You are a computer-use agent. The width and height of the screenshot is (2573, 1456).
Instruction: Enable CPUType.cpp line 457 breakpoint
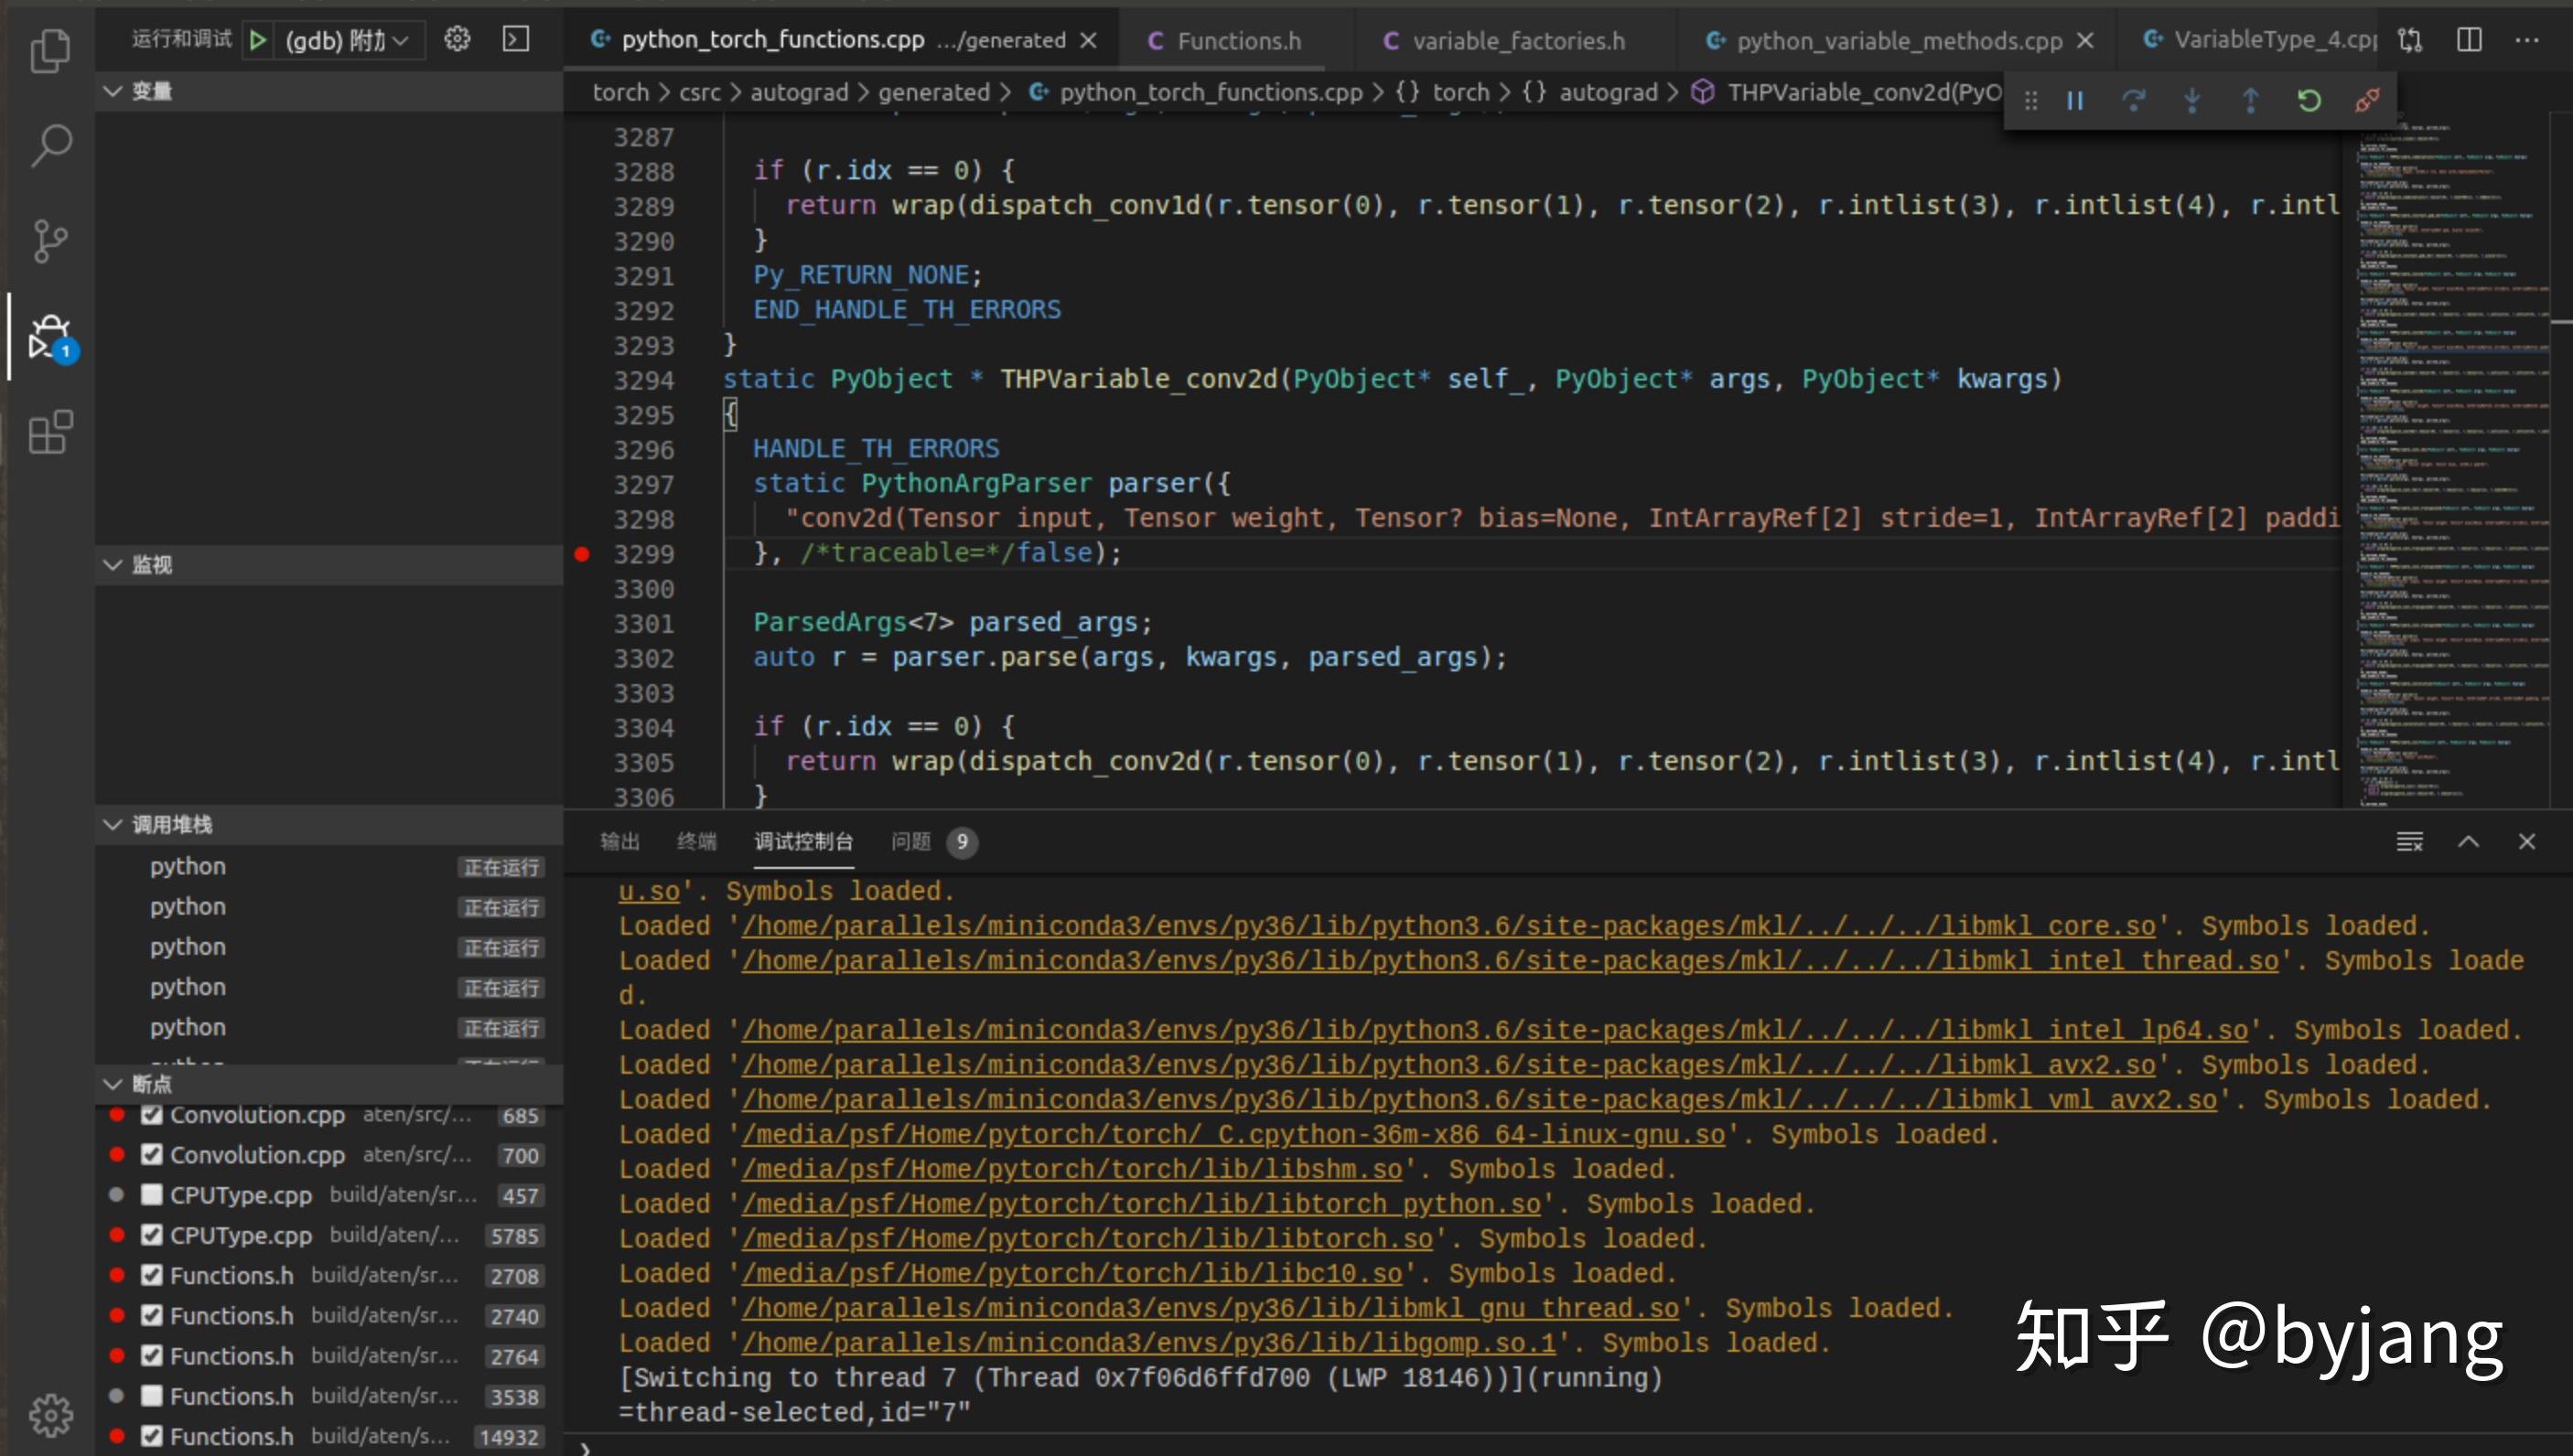152,1194
